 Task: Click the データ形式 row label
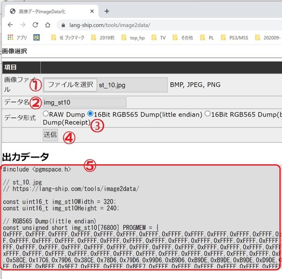coord(20,118)
